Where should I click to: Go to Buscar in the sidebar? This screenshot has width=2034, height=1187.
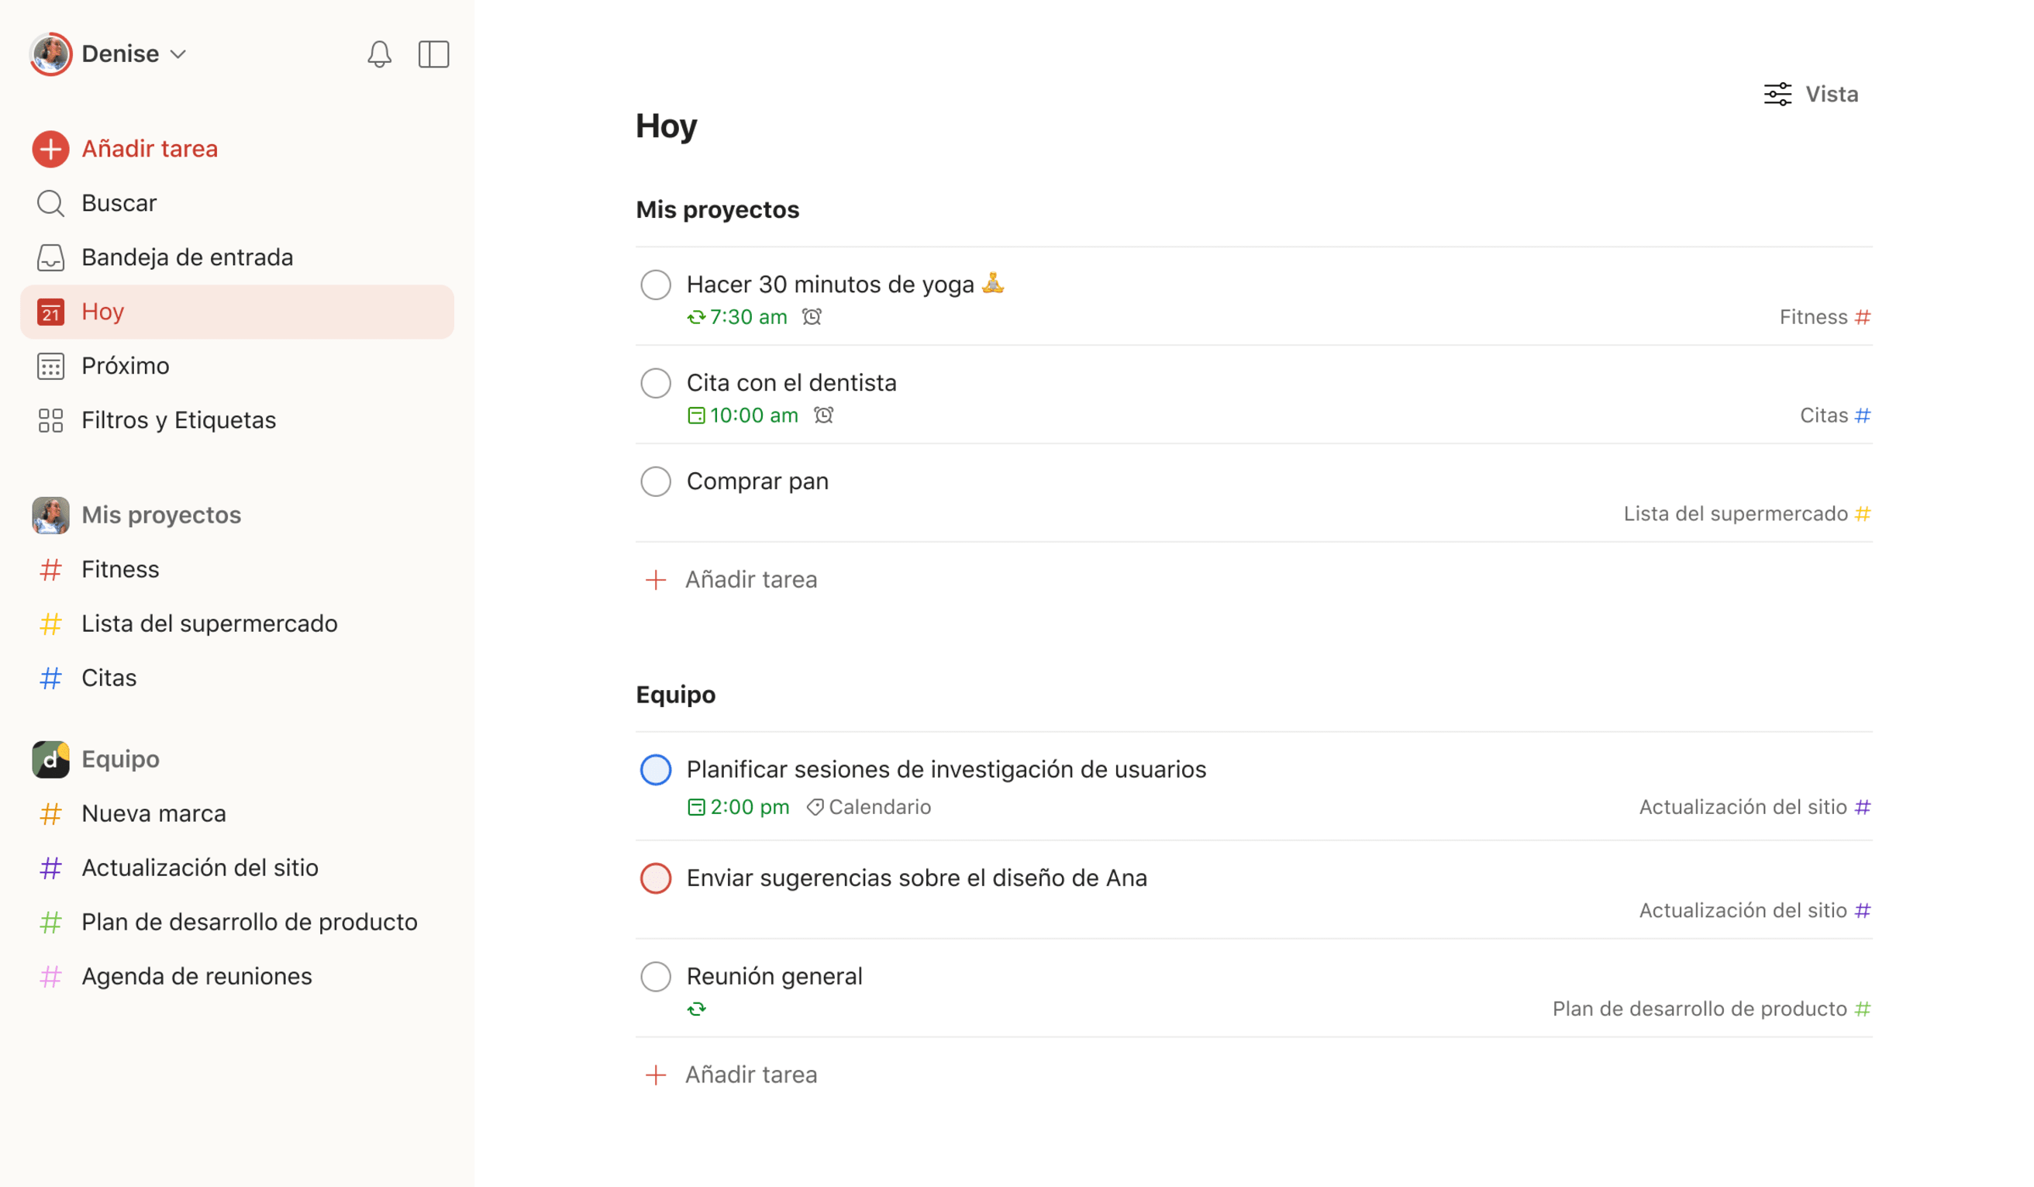pos(237,202)
